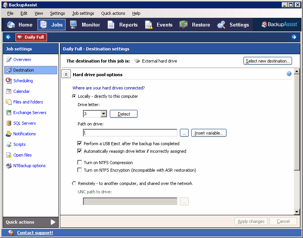The image size is (303, 238).
Task: Open the View menu
Action: [39, 13]
